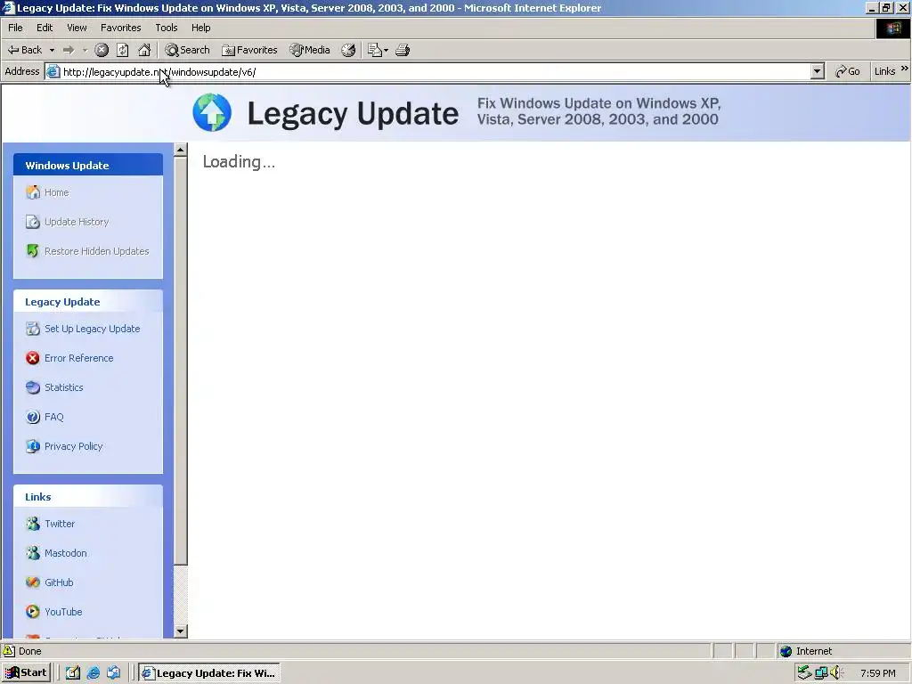Open the Edit menu
Screen dimensions: 912x684
click(45, 28)
